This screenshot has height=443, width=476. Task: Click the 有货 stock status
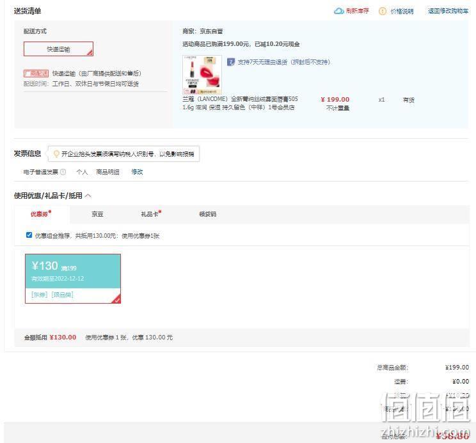pyautogui.click(x=408, y=100)
